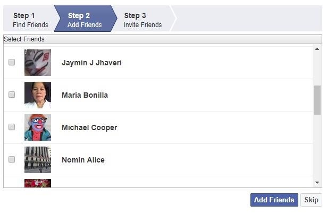Click the blue Add Friends button
The width and height of the screenshot is (327, 214).
coord(274,200)
